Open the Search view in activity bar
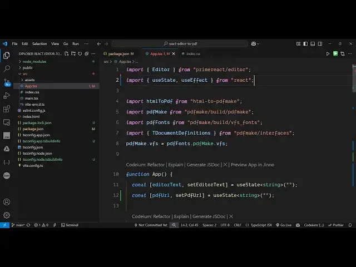 pos(7,68)
